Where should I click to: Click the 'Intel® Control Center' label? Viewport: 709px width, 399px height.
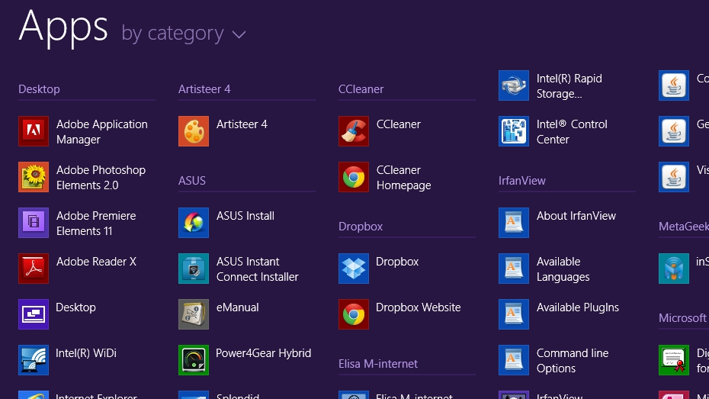572,132
